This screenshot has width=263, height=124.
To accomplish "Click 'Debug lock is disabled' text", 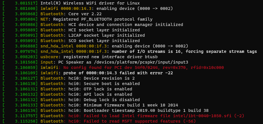I will pos(112,100).
